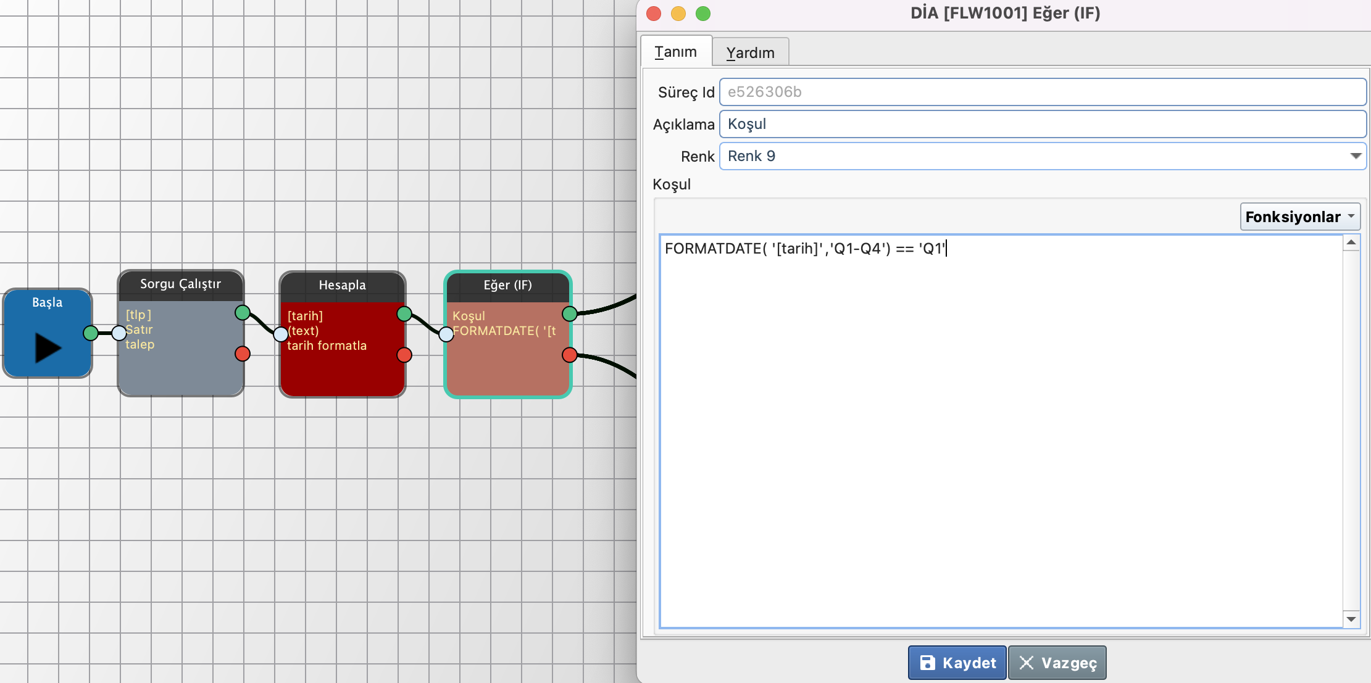Screen dimensions: 1371x683
Task: Switch to the Yardım tab
Action: pyautogui.click(x=750, y=52)
